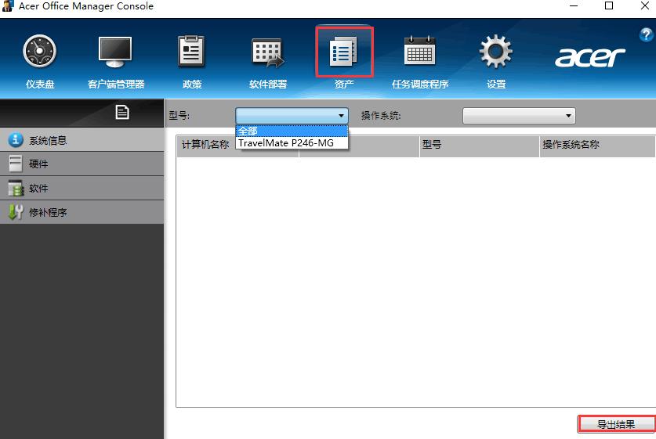Open the 政策 clipboard icon
Screen dimensions: 656x439
tap(191, 52)
